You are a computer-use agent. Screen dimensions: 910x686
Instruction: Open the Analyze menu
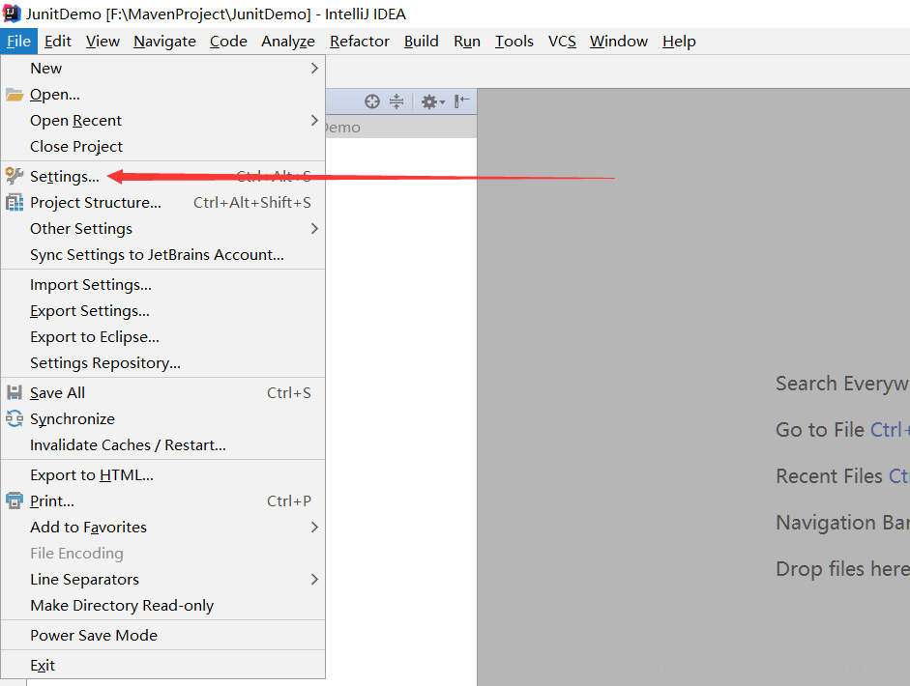288,42
